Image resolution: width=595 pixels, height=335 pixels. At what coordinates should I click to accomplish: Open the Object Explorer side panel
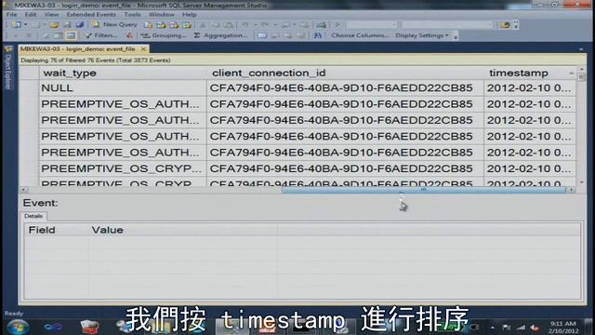(8, 68)
